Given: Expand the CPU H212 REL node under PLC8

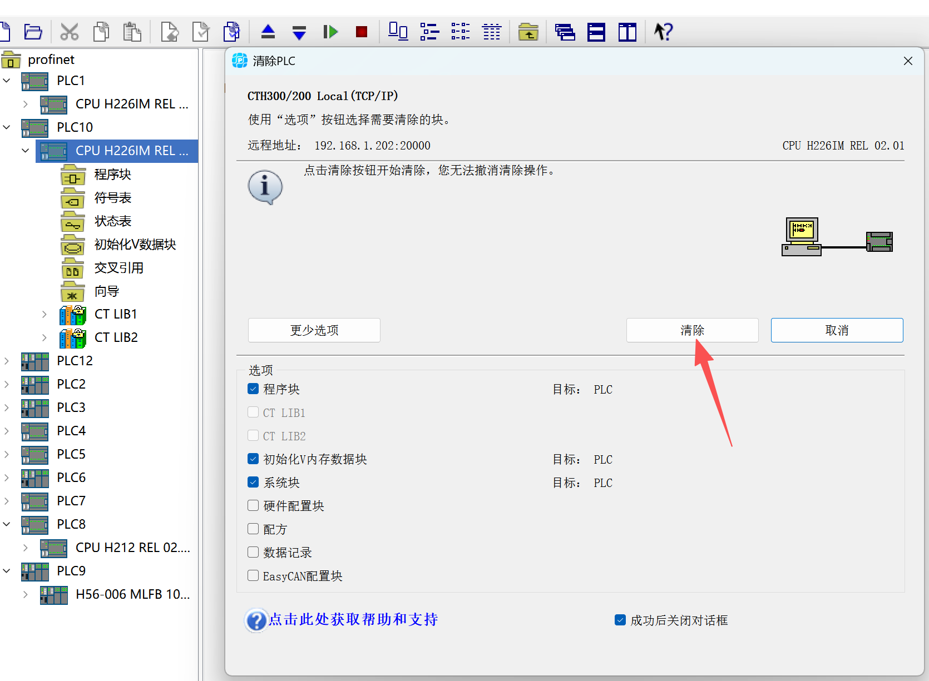Looking at the screenshot, I should point(26,548).
